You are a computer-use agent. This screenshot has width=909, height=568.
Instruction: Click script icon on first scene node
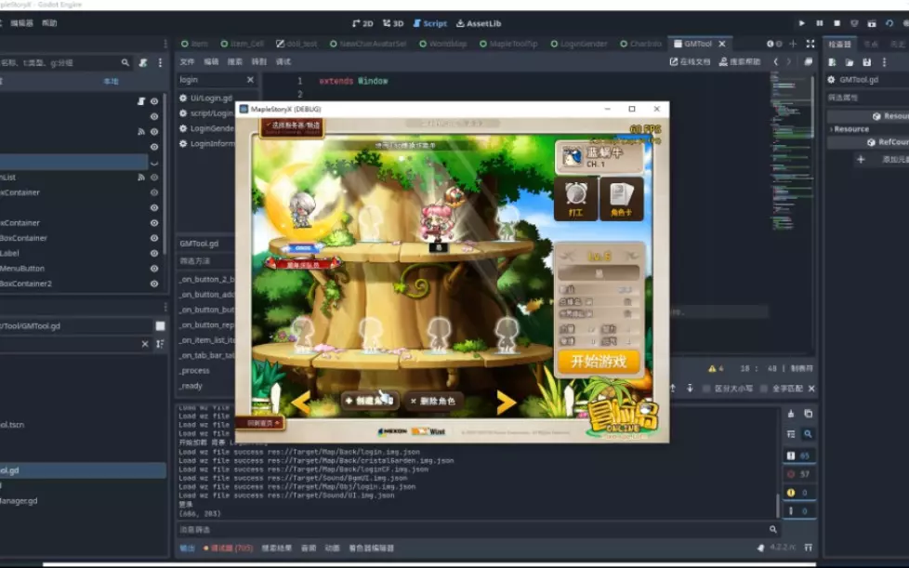(141, 100)
